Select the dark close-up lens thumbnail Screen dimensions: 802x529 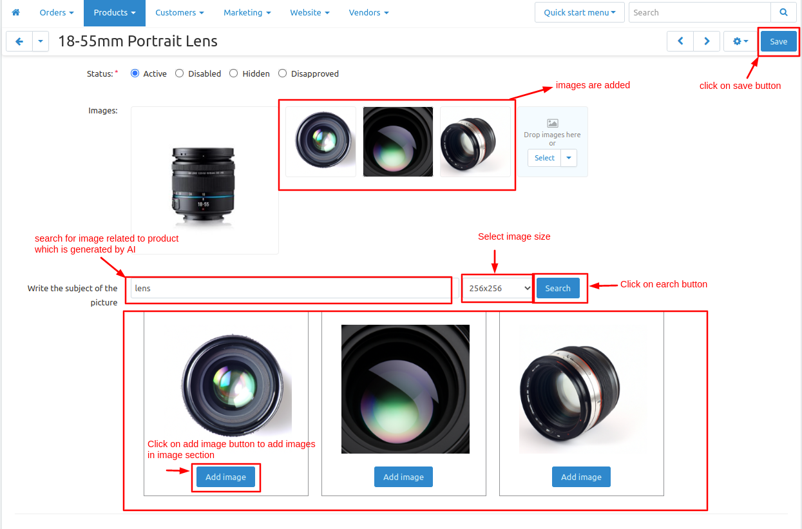(x=398, y=142)
